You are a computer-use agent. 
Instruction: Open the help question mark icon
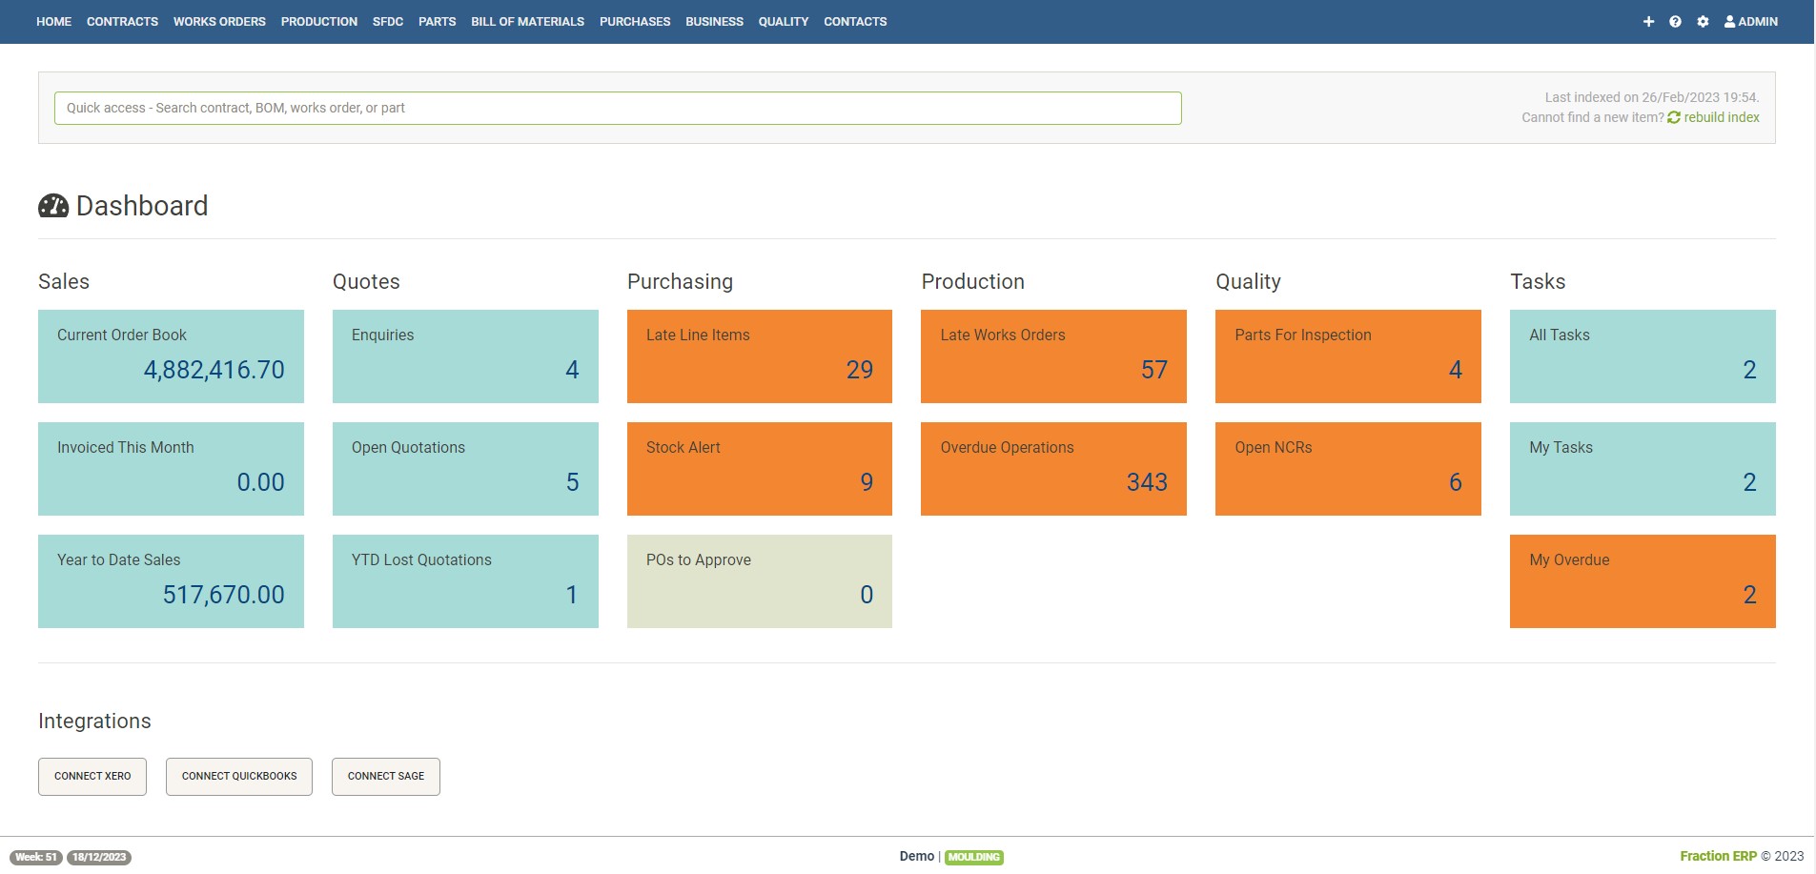tap(1675, 22)
